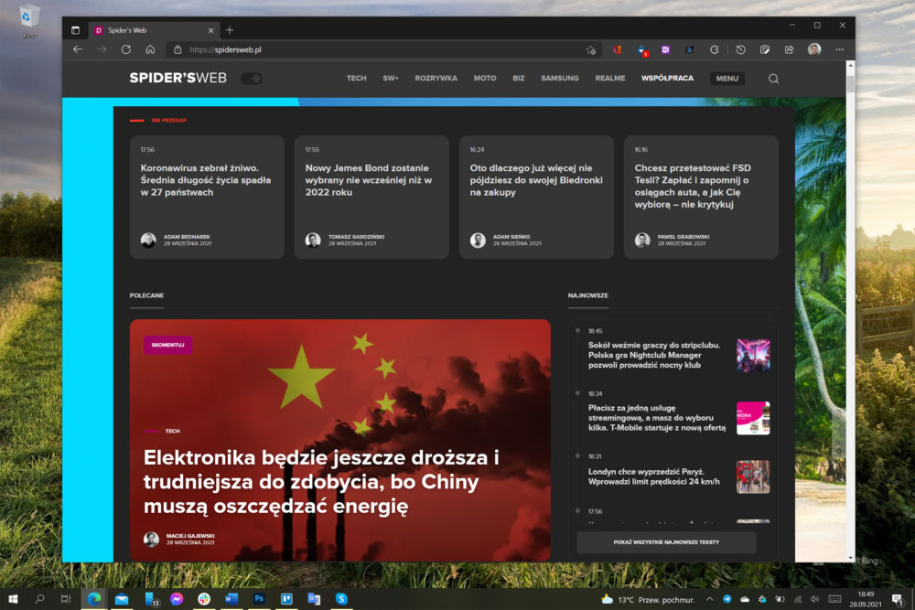Click author Tomasz Gardziński's name

click(356, 237)
